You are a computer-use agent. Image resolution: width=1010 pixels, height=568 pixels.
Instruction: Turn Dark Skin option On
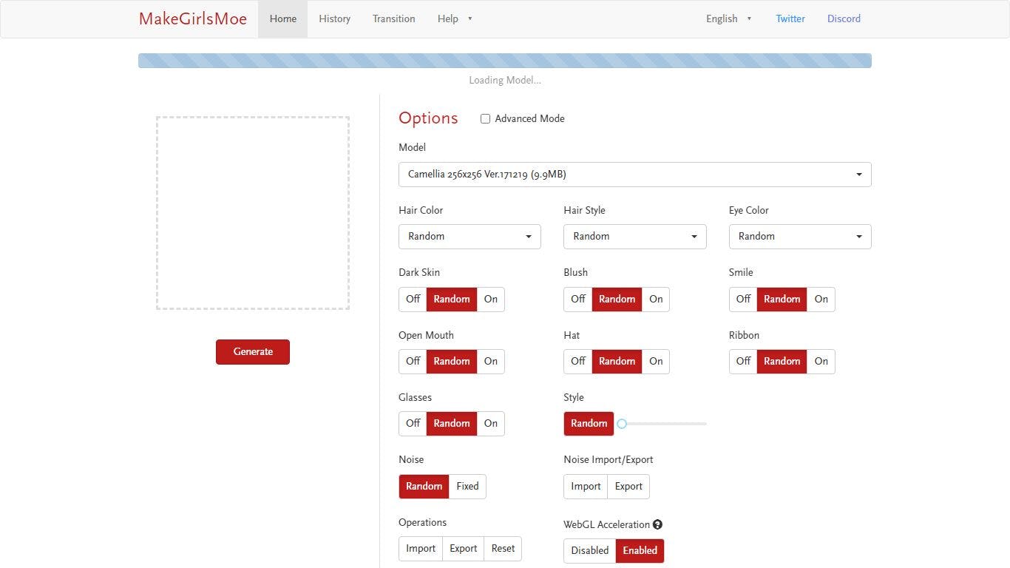491,299
